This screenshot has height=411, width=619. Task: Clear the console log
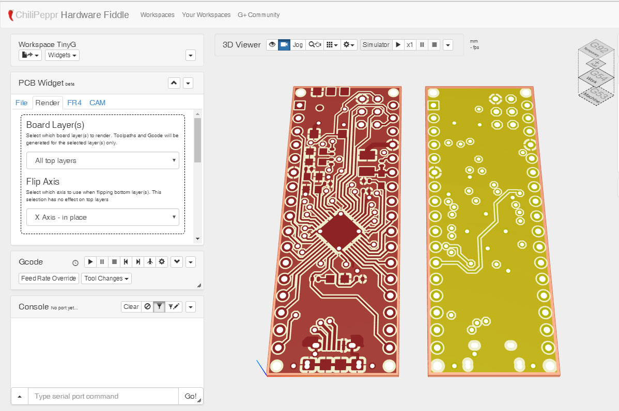coord(131,307)
